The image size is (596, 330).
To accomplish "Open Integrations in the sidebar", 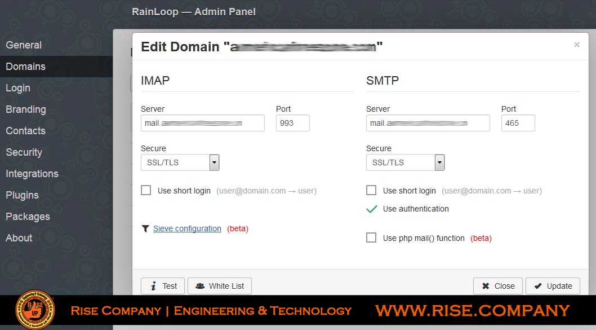I will click(x=32, y=174).
